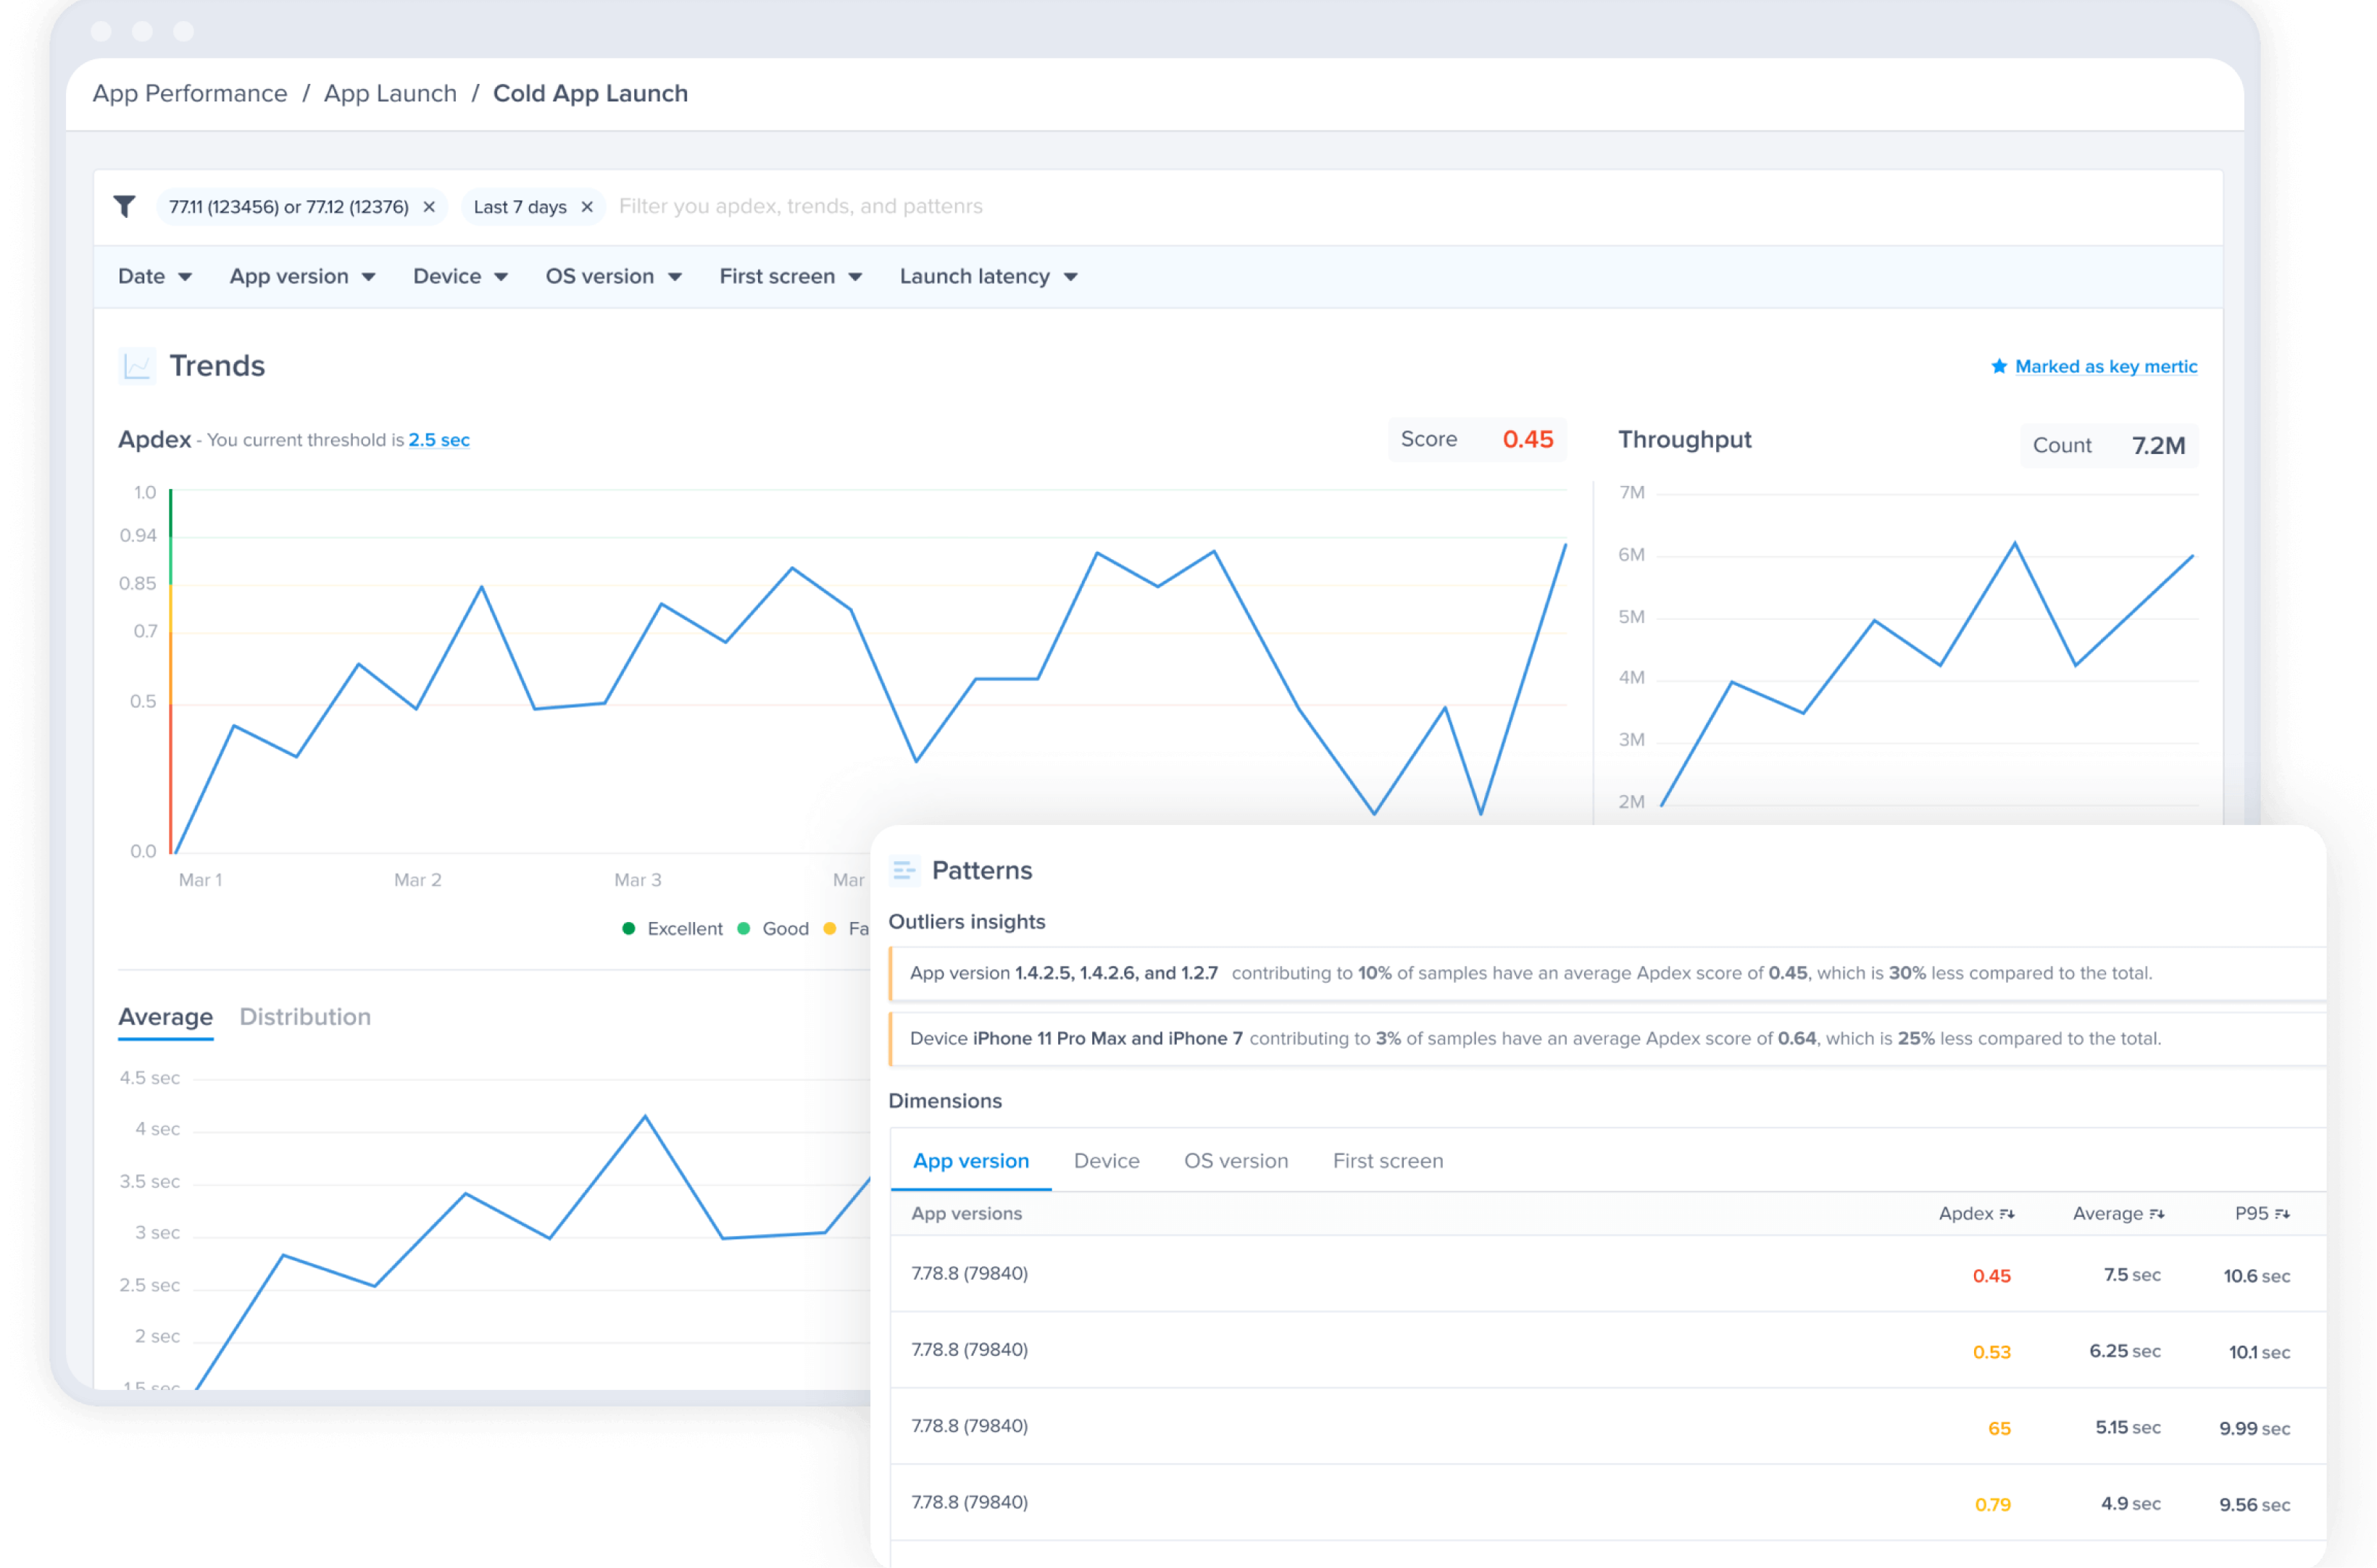
Task: Click the Patterns panel icon
Action: (904, 870)
